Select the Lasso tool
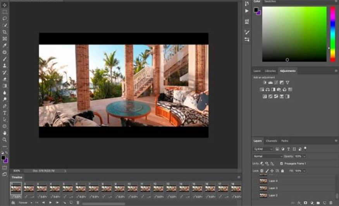Viewport: 339px width, 206px height. (x=5, y=18)
